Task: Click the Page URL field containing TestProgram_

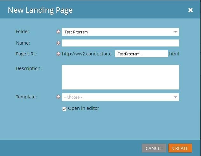Action: click(x=142, y=54)
